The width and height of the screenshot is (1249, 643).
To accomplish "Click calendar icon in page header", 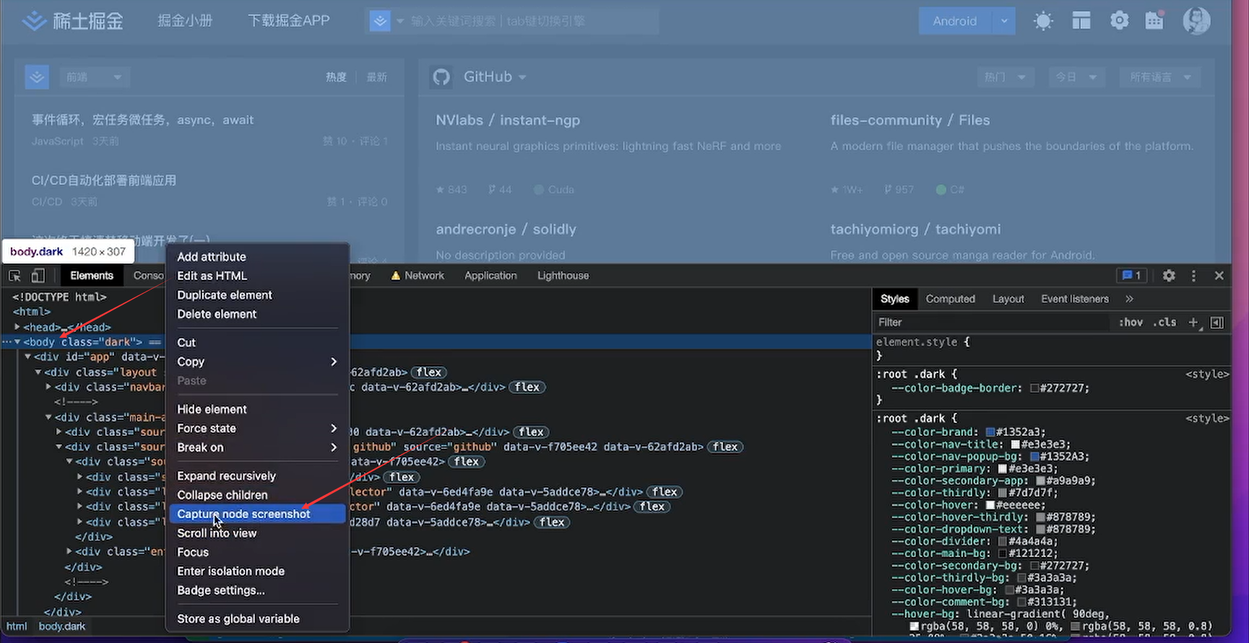I will tap(1155, 20).
